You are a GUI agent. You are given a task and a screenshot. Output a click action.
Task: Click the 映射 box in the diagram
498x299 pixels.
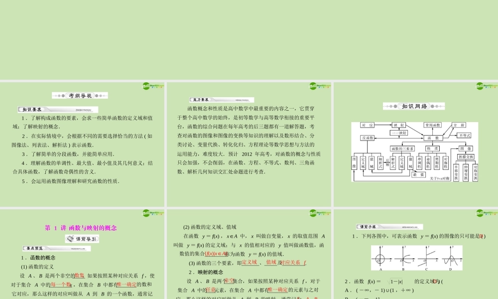[x=398, y=125]
